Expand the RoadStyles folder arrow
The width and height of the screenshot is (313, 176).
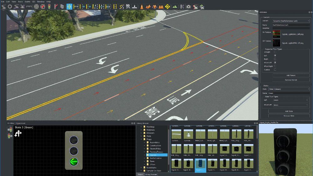[x=141, y=168]
